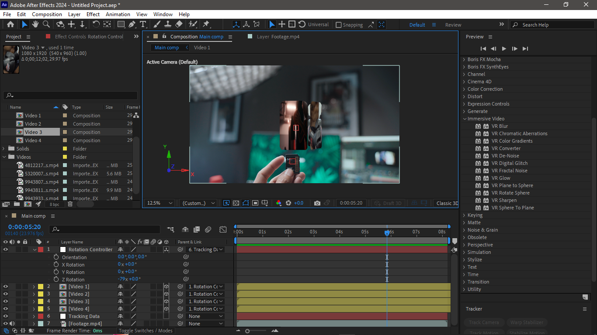
Task: Collapse the Videos folder
Action: tap(4, 157)
